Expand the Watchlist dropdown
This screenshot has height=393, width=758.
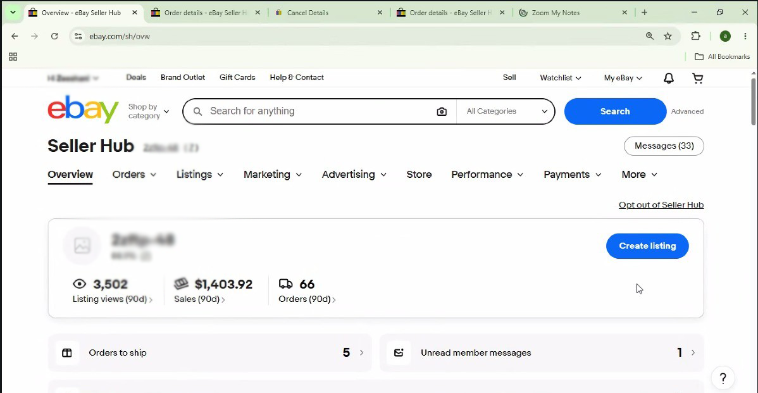click(x=561, y=78)
